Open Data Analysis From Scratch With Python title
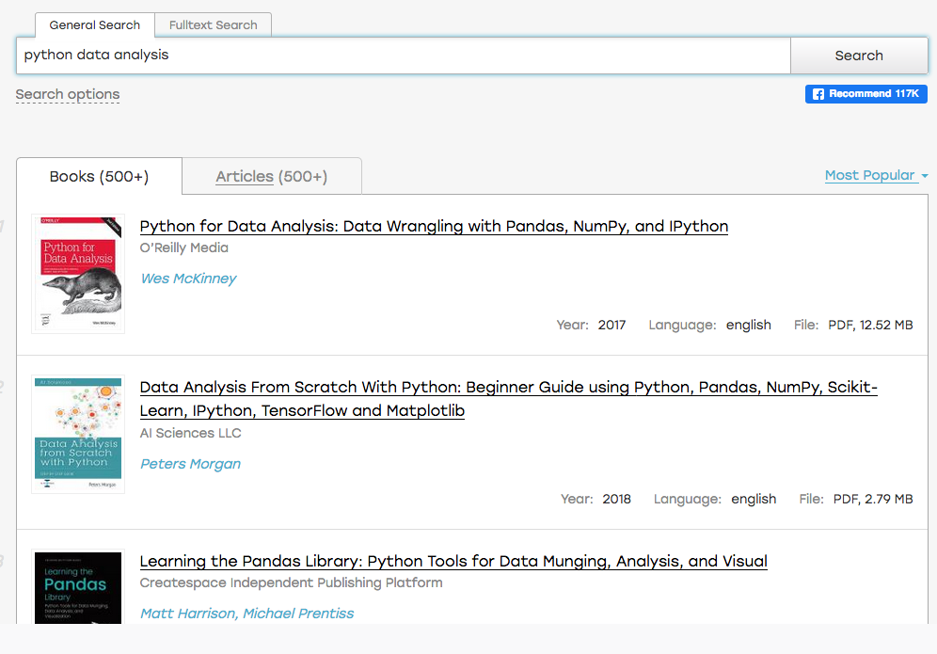 click(x=509, y=399)
